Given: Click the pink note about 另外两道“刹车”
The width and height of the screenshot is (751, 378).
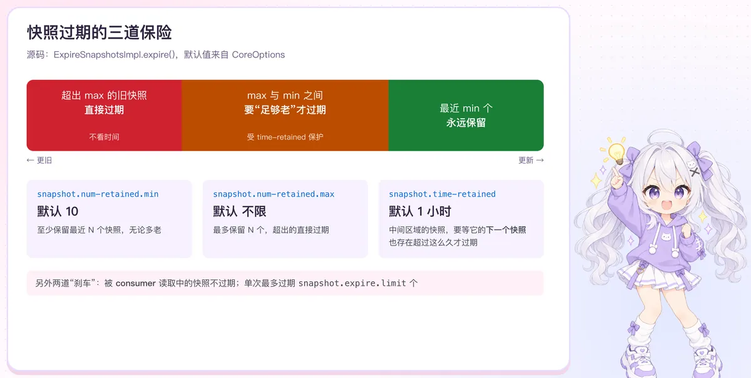Looking at the screenshot, I should [x=285, y=283].
